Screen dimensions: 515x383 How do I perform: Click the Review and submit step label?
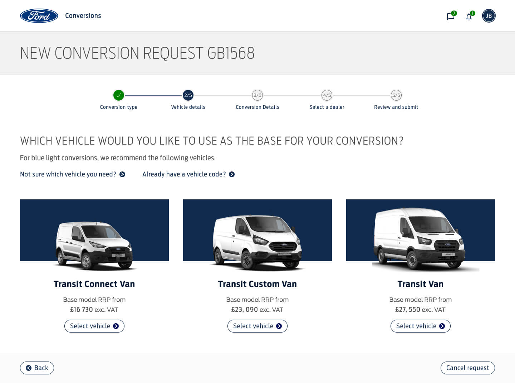(396, 107)
